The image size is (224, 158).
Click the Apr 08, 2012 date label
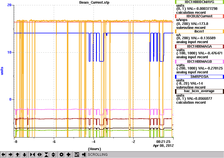click(163, 146)
